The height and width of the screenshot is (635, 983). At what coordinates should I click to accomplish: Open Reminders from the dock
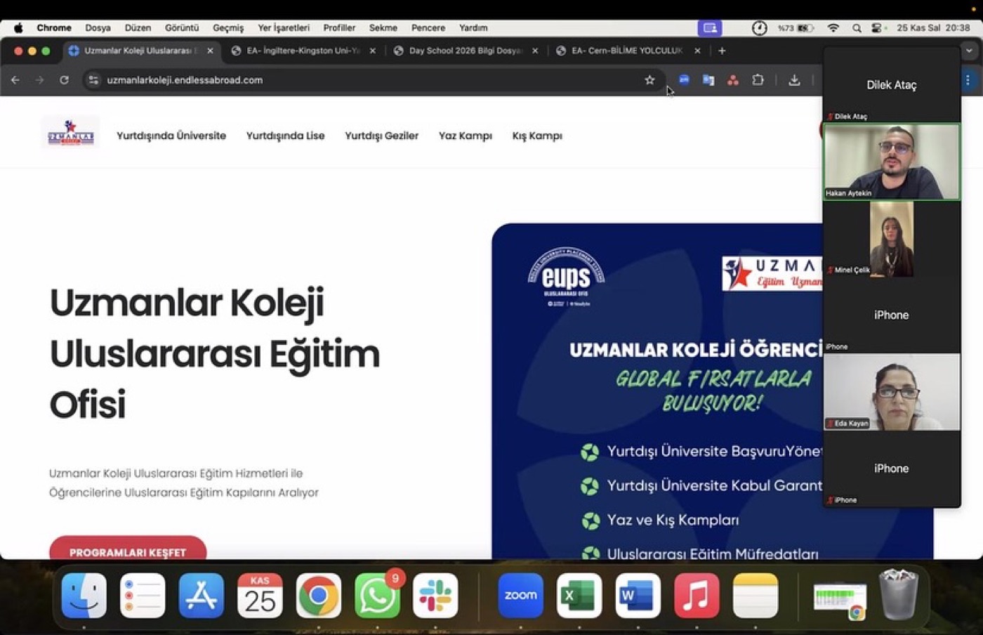[x=143, y=596]
